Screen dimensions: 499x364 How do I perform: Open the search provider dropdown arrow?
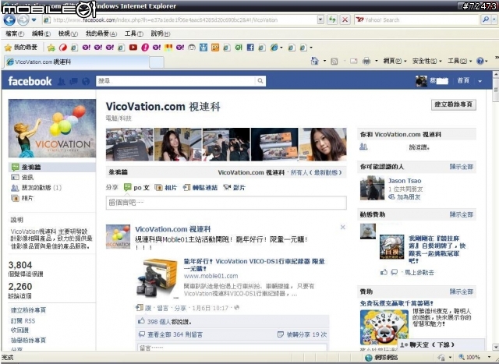pos(494,19)
